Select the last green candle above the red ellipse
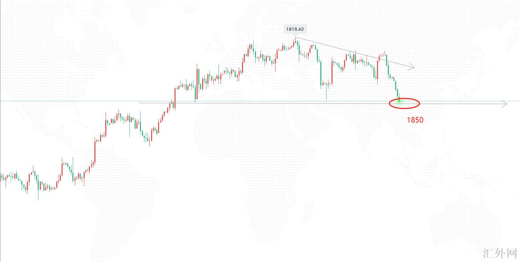Screen dimensions: 520x262 398,94
